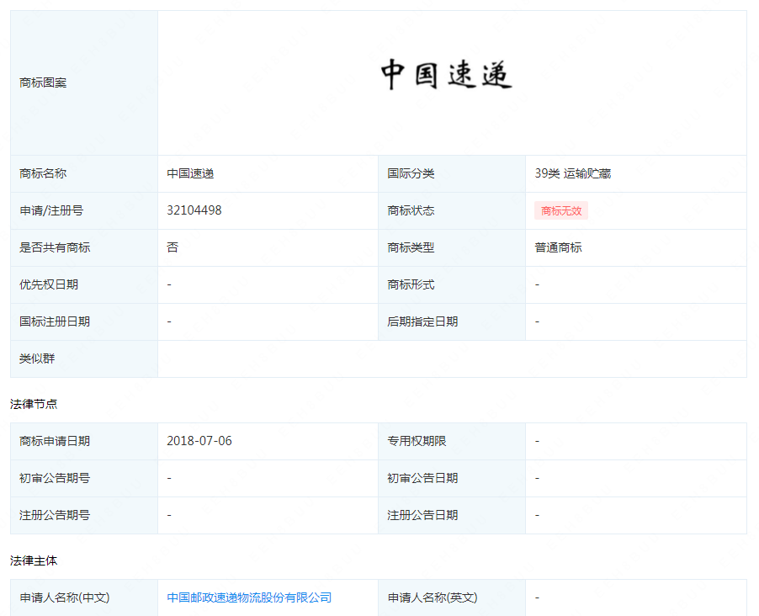Click the 中国速递 trademark image
Screen dimensions: 759x616
point(446,75)
